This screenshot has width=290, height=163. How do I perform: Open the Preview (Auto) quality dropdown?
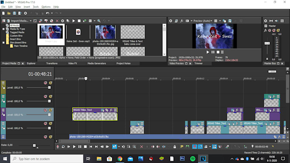tap(203, 21)
